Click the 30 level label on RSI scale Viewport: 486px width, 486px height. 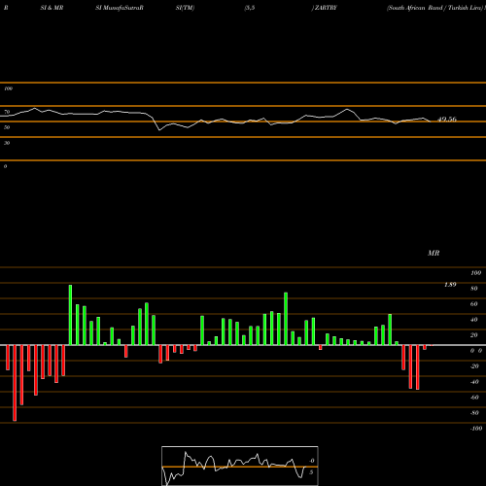[x=7, y=143]
